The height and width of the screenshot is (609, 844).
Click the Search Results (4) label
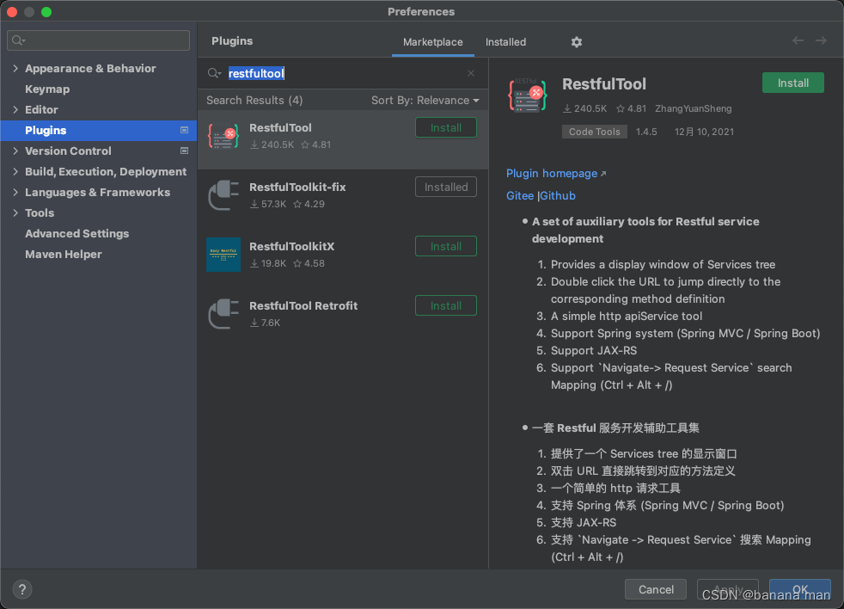254,101
